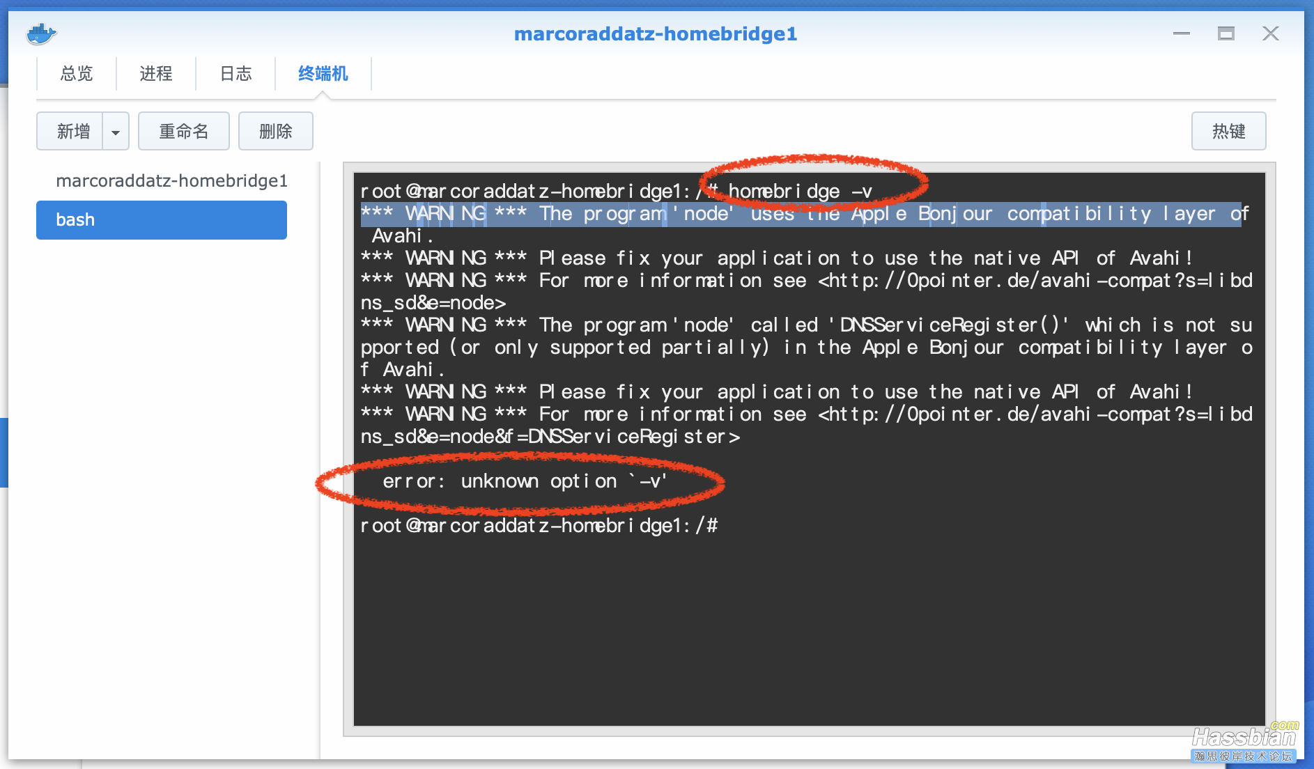1314x769 pixels.
Task: Click the 新增 button
Action: click(70, 131)
